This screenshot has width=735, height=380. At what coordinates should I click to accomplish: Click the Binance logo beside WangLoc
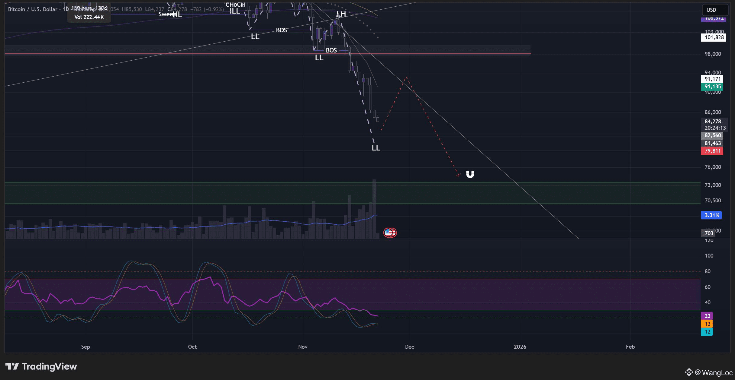[x=689, y=372]
